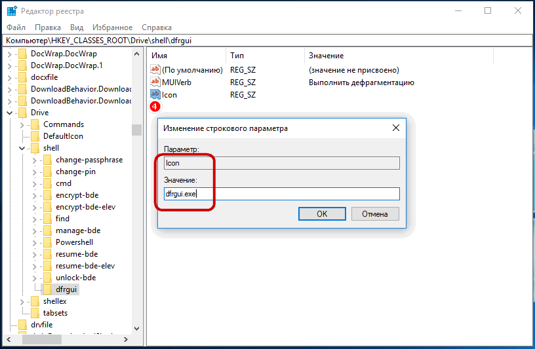The height and width of the screenshot is (349, 535).
Task: Open the Файл menu
Action: (x=16, y=28)
